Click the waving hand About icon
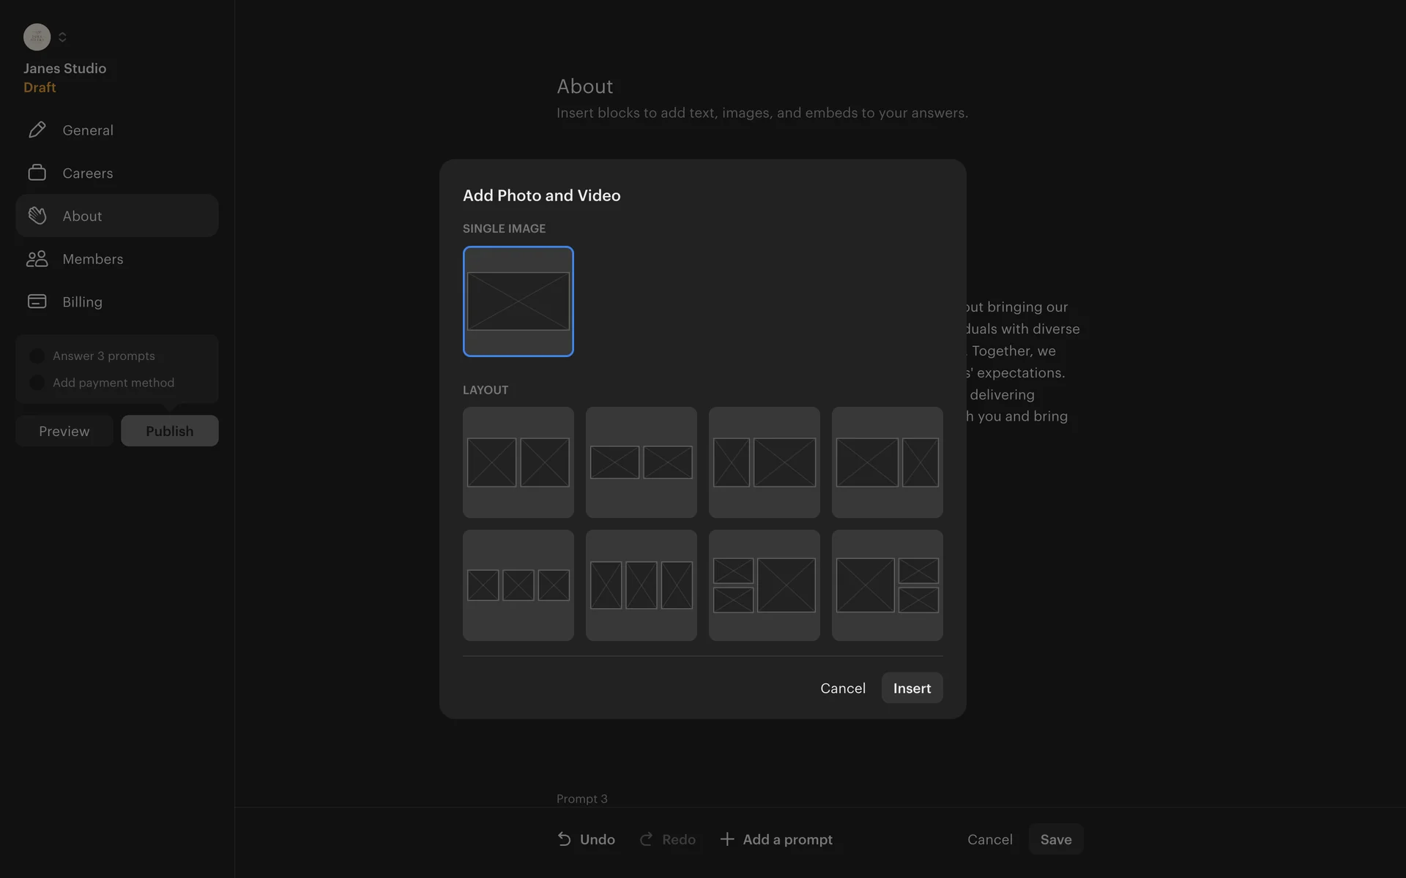 click(37, 216)
